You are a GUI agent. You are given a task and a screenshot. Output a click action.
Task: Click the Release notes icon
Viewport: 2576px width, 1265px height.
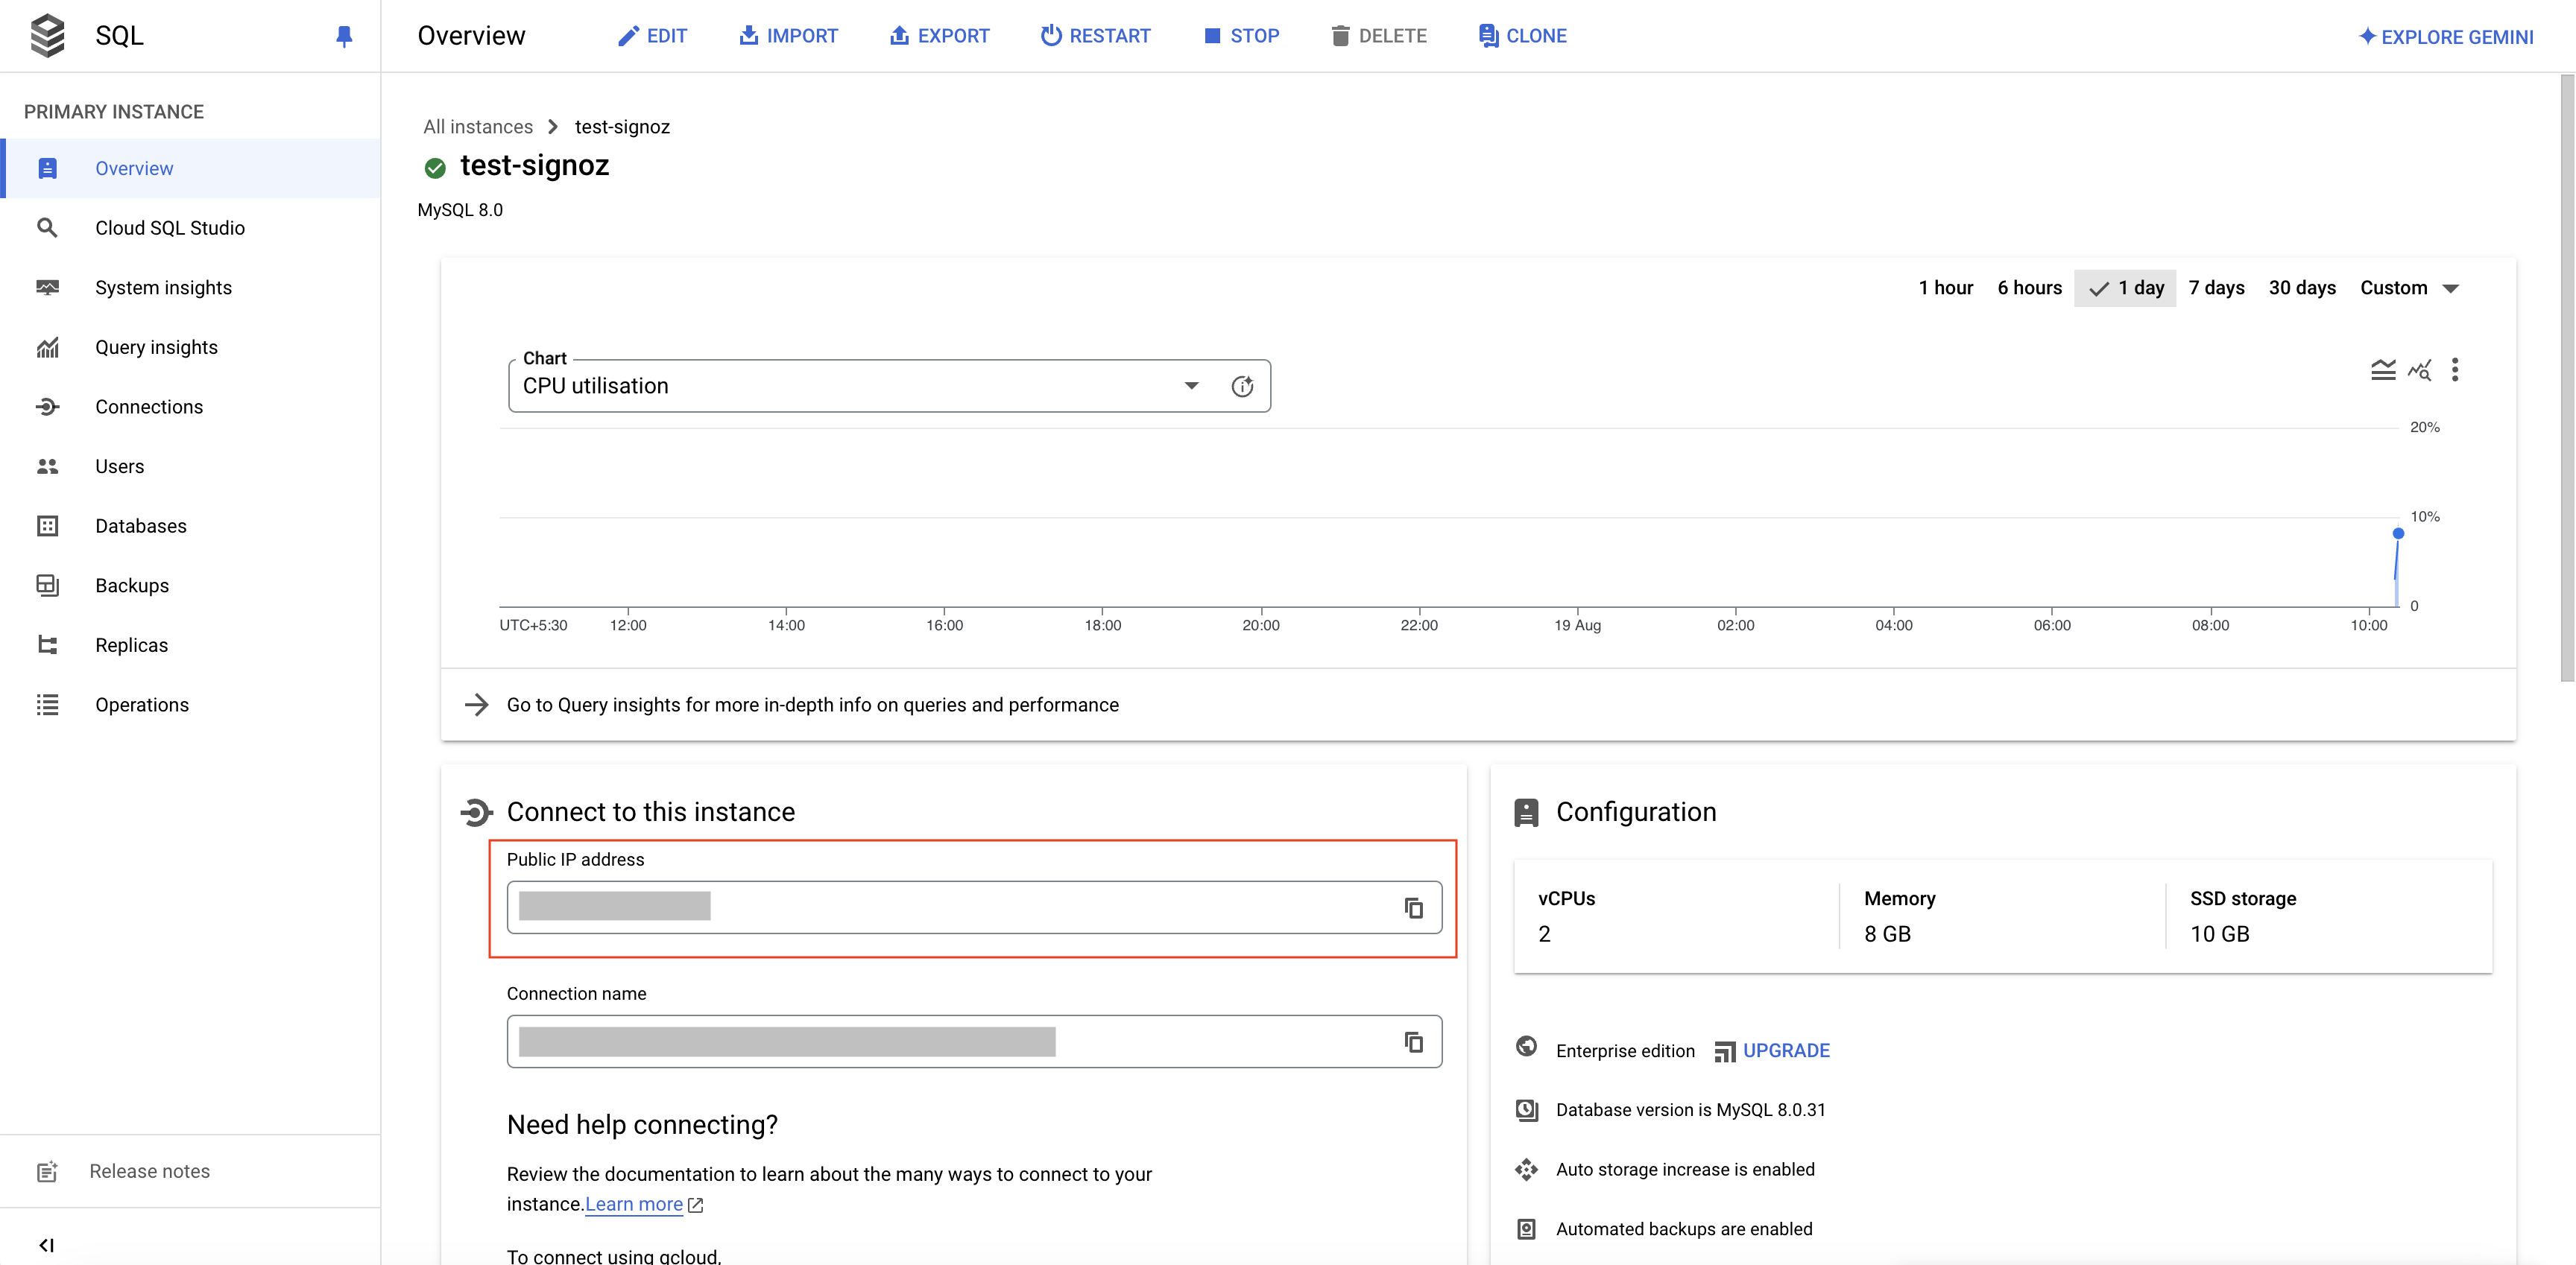pyautogui.click(x=47, y=1171)
